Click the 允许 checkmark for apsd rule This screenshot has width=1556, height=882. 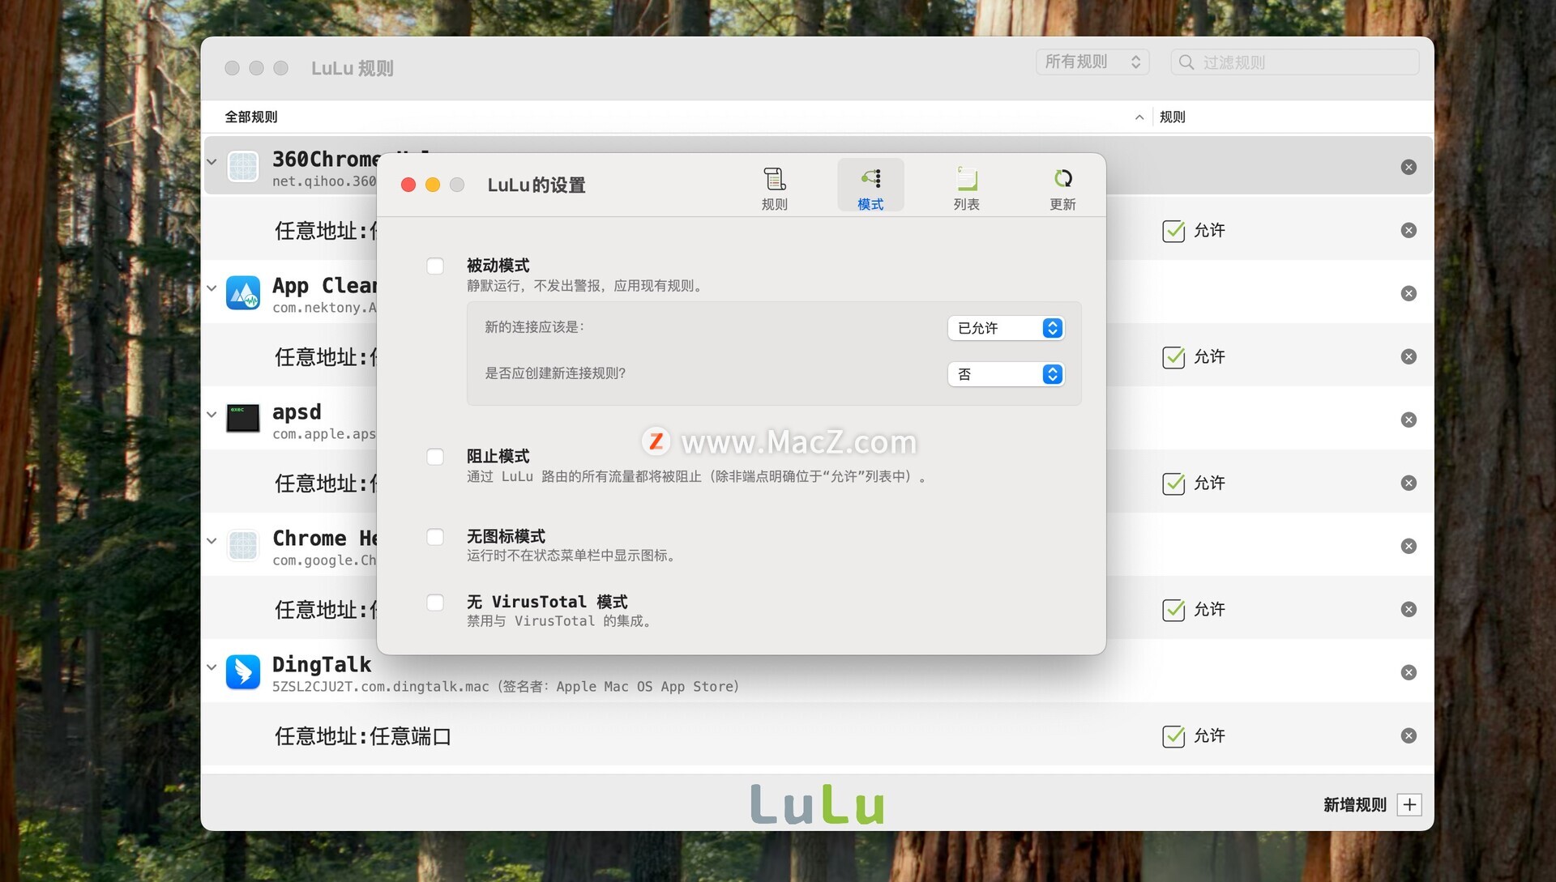1173,484
